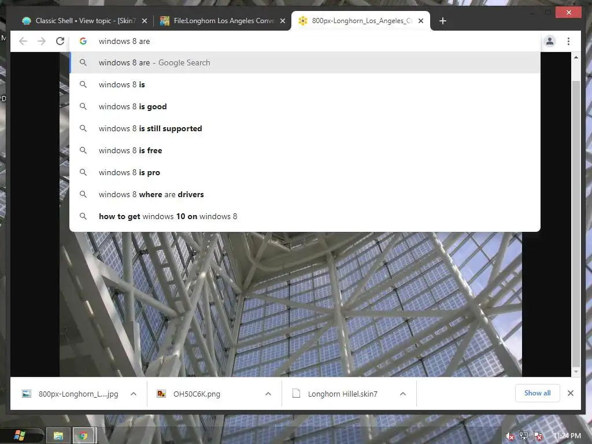Choose the 'windows 8 is good' suggestion
This screenshot has width=592, height=444.
click(x=305, y=106)
